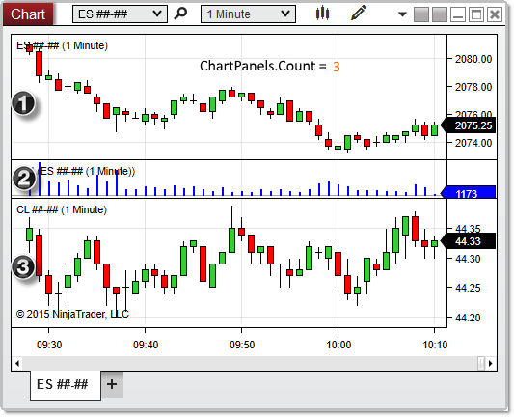Screen dimensions: 514x417
Task: Click the 10:00 time axis label
Action: click(338, 345)
